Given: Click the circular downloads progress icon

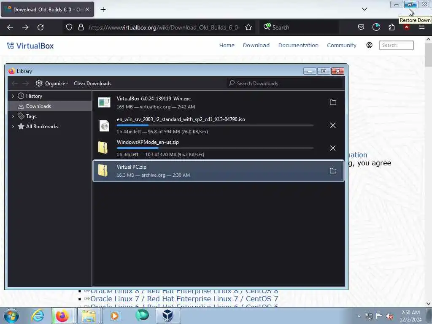Looking at the screenshot, I should (376, 27).
